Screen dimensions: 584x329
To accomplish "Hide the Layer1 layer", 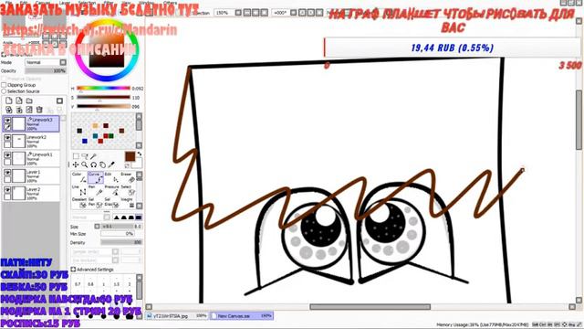I will 7,173.
